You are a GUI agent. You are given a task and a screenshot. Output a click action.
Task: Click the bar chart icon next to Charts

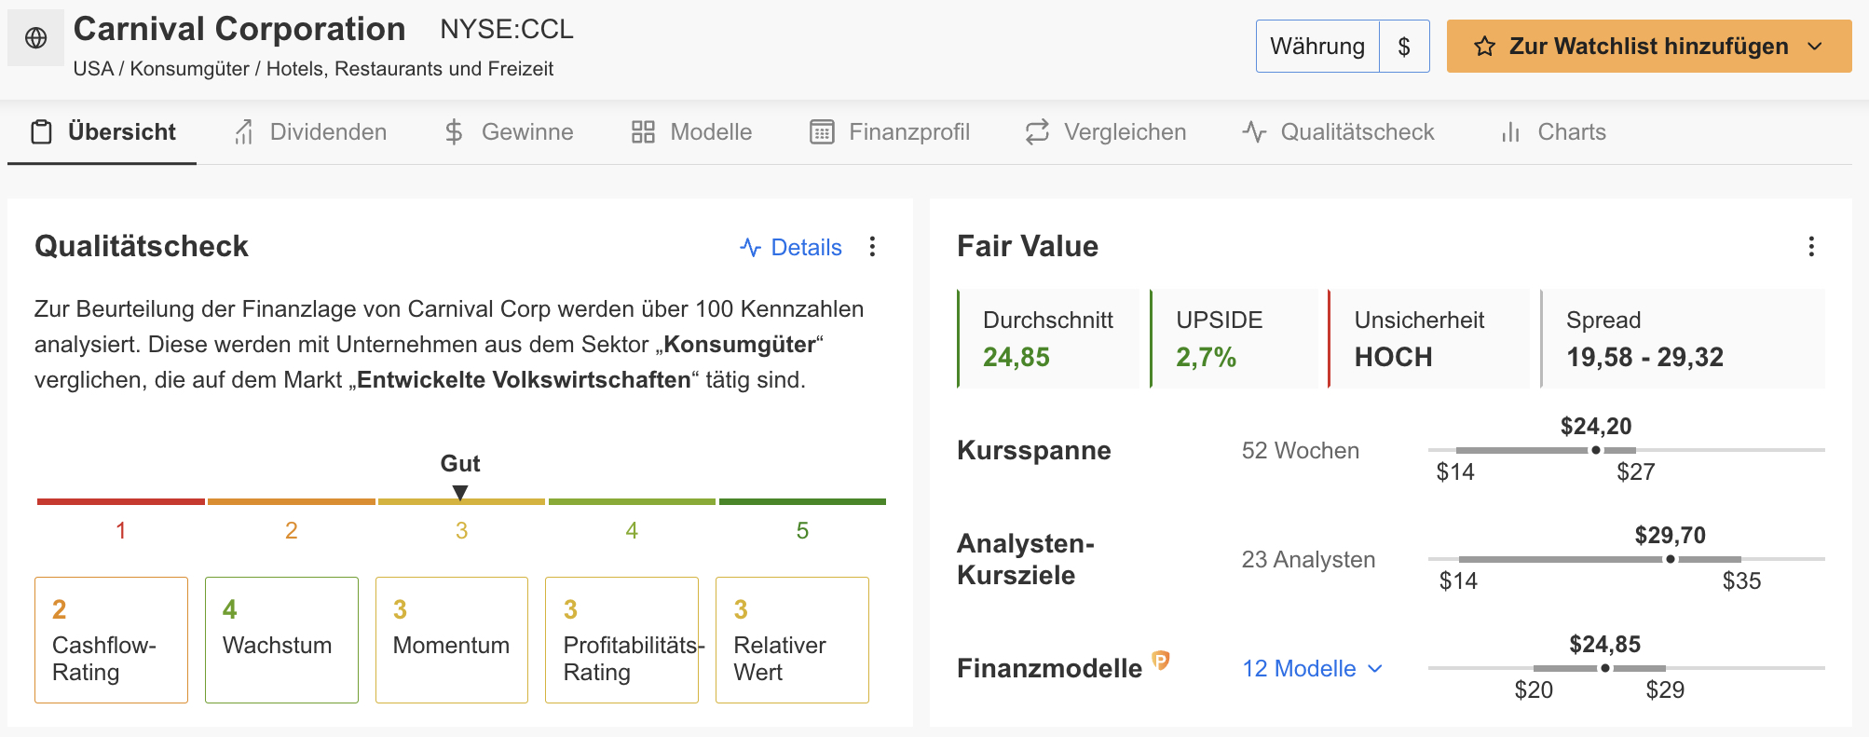[x=1510, y=132]
